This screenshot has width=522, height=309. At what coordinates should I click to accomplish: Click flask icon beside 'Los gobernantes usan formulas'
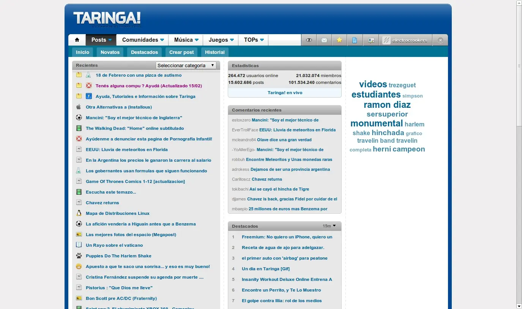pyautogui.click(x=79, y=171)
